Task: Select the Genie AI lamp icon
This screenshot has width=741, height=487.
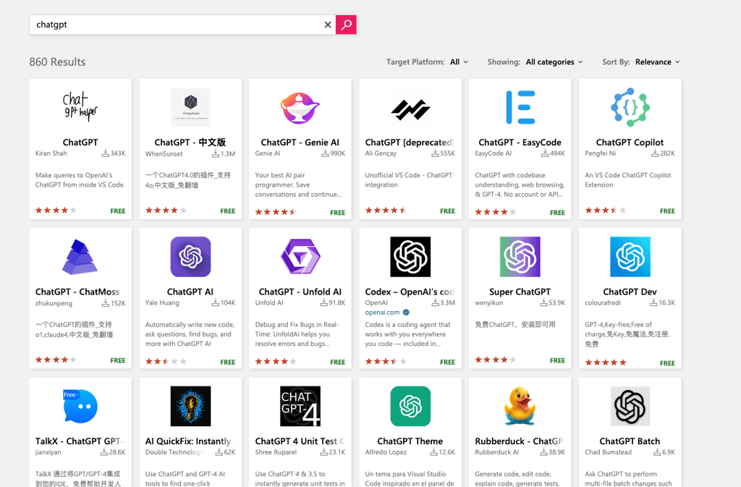Action: pos(300,108)
